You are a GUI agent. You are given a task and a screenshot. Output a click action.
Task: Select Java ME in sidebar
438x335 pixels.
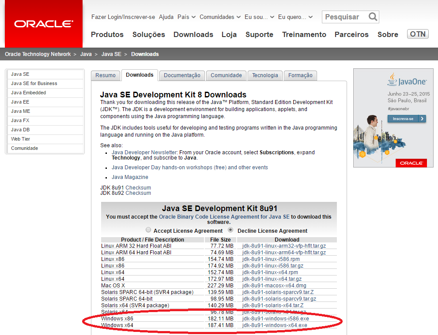pos(45,111)
